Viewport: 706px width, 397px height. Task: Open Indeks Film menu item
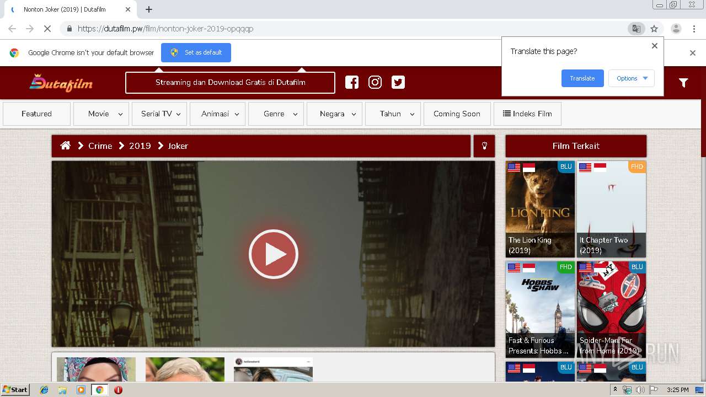click(x=527, y=114)
